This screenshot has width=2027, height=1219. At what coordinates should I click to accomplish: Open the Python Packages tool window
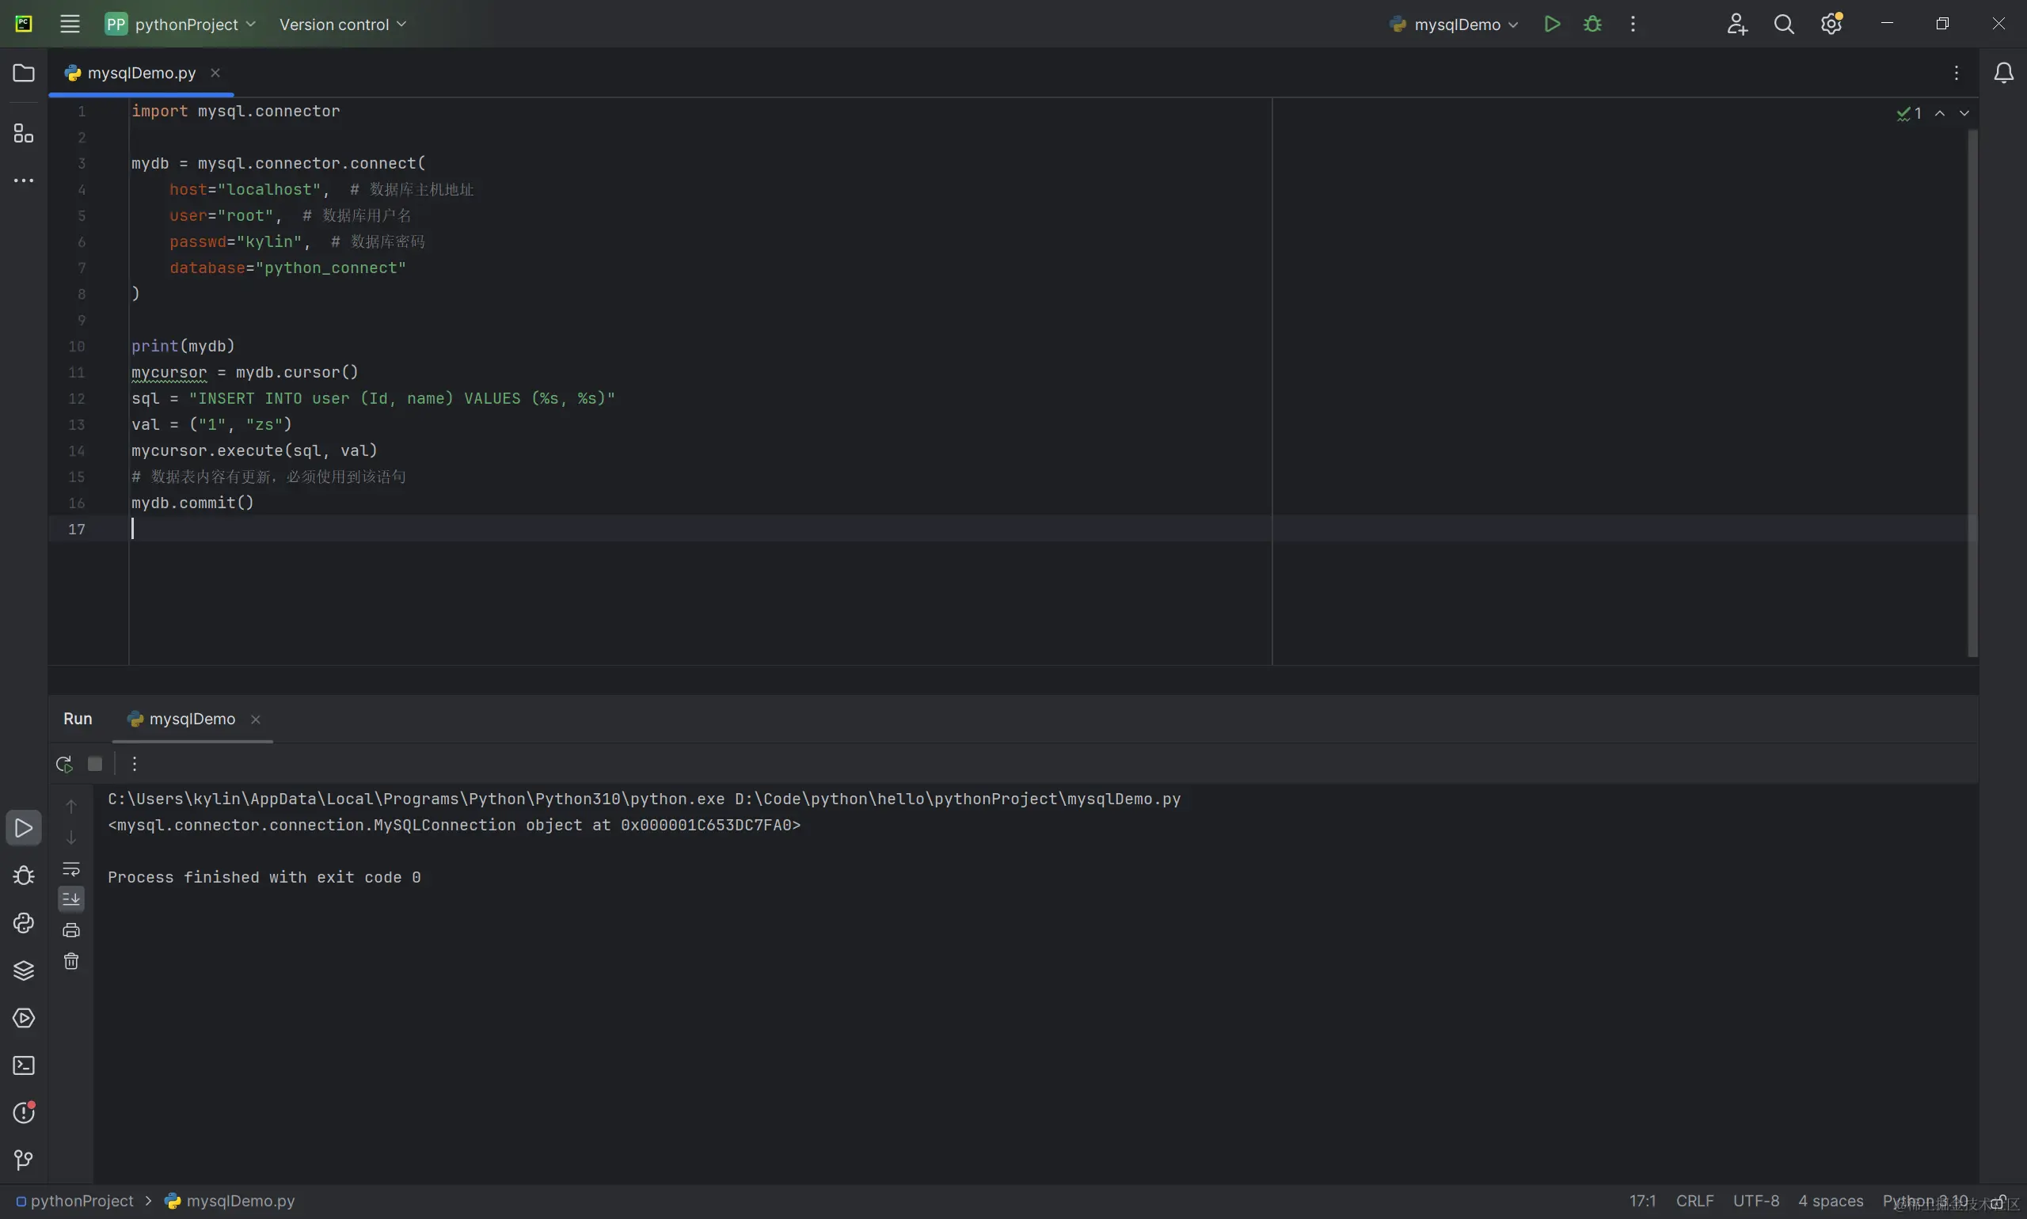coord(23,970)
